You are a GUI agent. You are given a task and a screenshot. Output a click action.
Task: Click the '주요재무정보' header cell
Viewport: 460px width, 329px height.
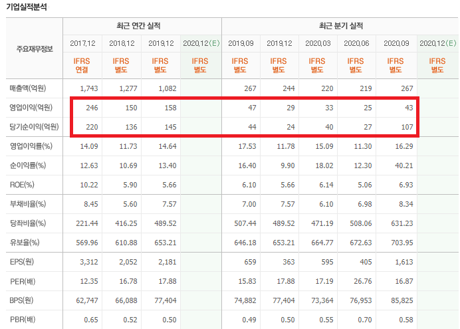pyautogui.click(x=35, y=49)
